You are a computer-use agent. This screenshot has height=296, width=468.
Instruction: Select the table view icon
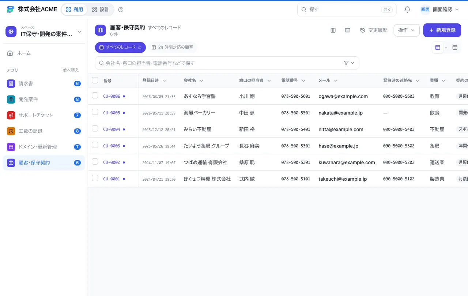438,48
